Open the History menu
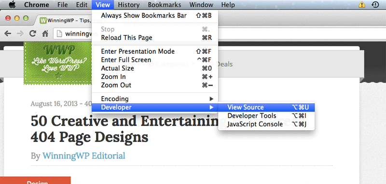386x184 pixels. pyautogui.click(x=129, y=5)
